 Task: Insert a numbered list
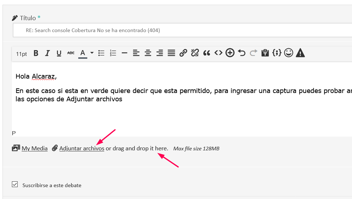pyautogui.click(x=113, y=53)
